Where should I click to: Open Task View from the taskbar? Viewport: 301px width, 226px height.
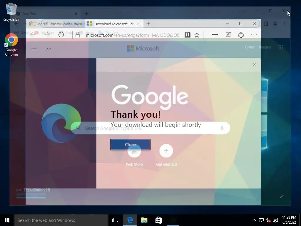point(115,220)
